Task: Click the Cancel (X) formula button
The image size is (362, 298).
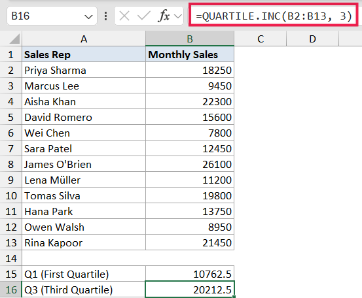Action: [124, 16]
